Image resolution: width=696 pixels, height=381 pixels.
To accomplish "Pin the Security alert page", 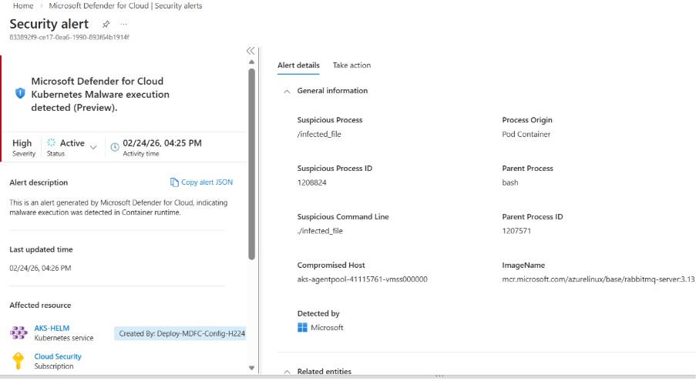I will click(106, 24).
